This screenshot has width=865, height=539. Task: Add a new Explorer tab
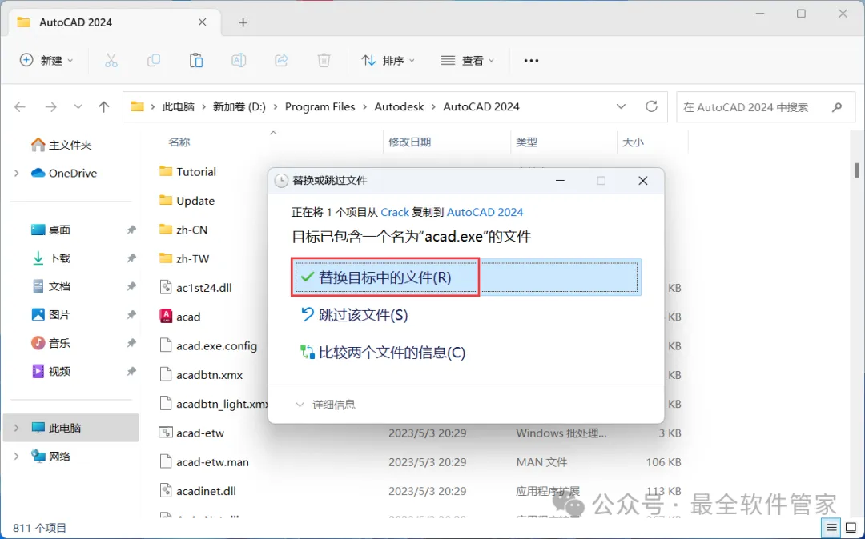243,22
